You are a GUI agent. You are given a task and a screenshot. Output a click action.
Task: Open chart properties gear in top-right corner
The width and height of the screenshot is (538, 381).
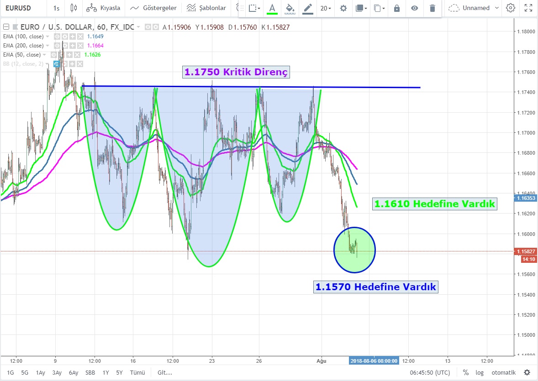(x=511, y=8)
